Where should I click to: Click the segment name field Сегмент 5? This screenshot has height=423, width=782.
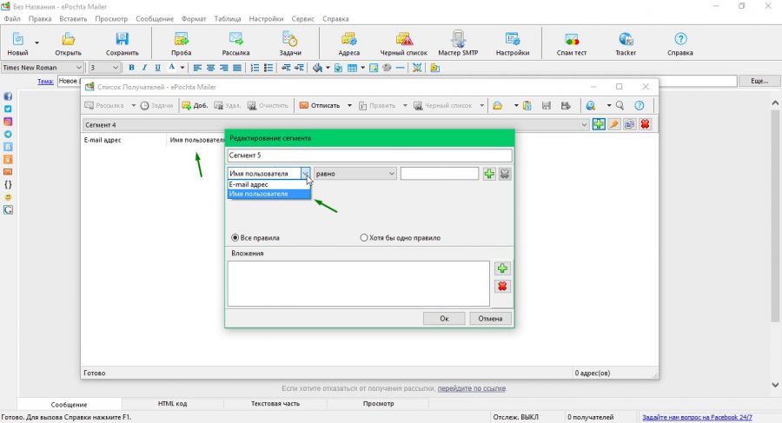point(369,155)
